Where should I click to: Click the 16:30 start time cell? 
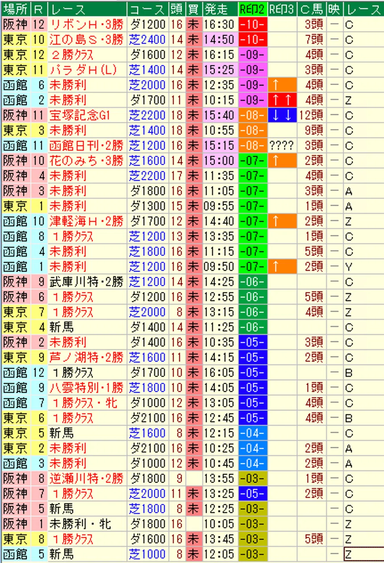click(x=220, y=24)
